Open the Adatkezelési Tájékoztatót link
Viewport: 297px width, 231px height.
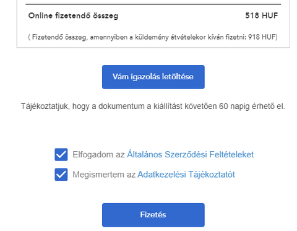[186, 175]
